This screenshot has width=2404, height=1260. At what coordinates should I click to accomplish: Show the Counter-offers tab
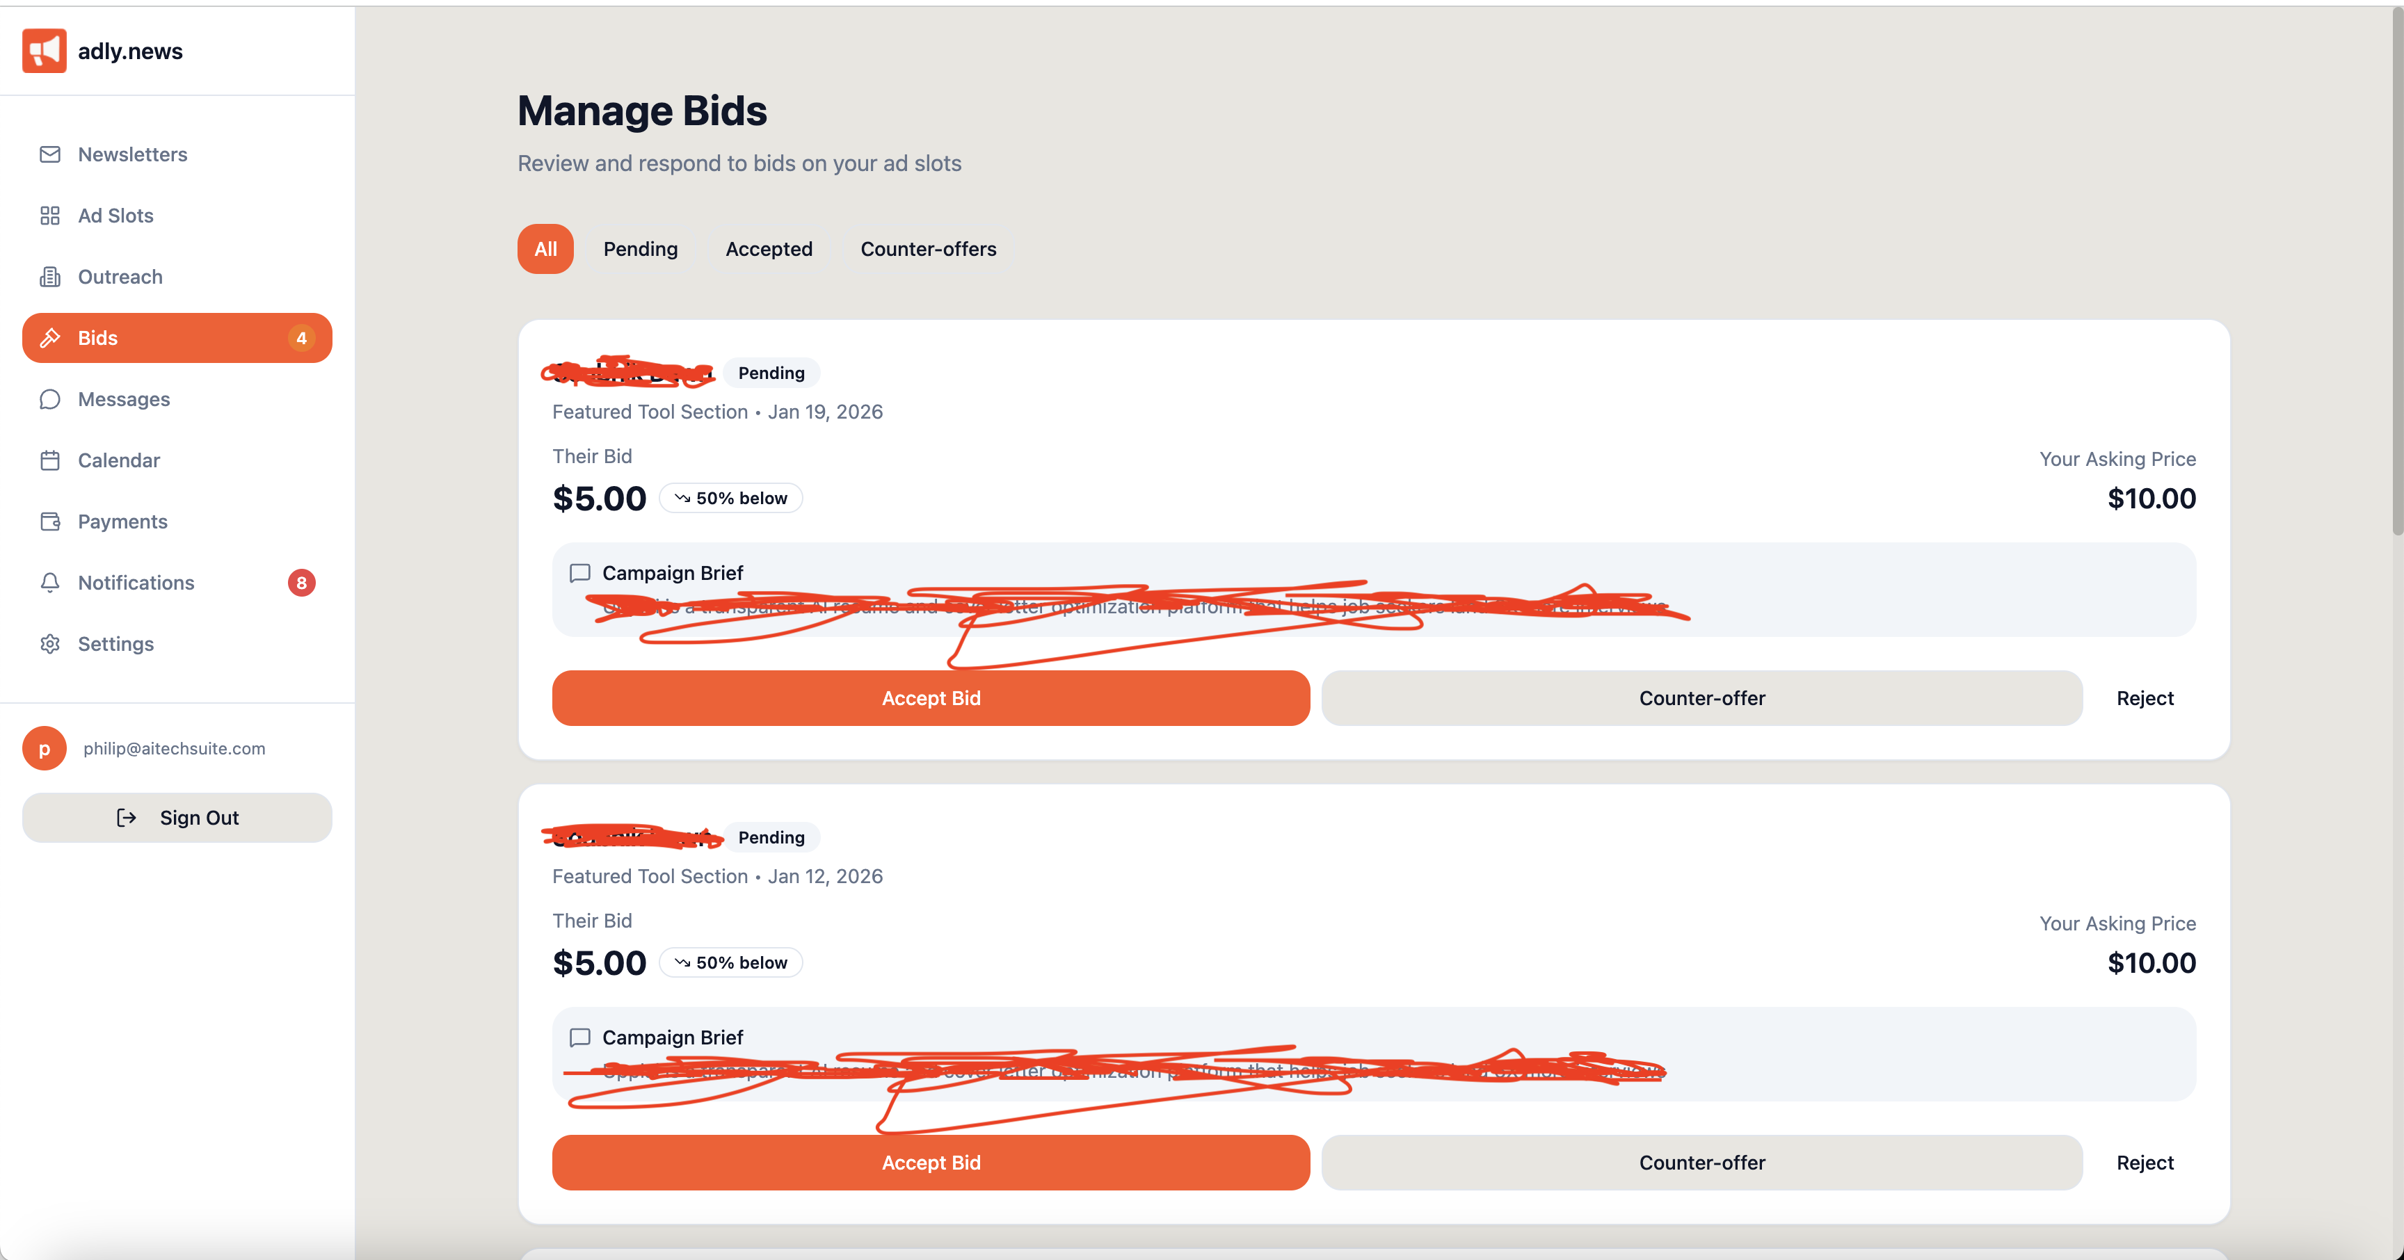pos(928,249)
